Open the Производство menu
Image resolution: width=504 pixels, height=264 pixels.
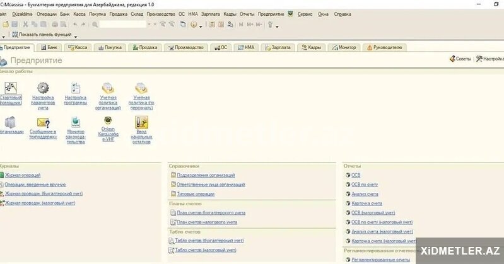[x=161, y=14]
